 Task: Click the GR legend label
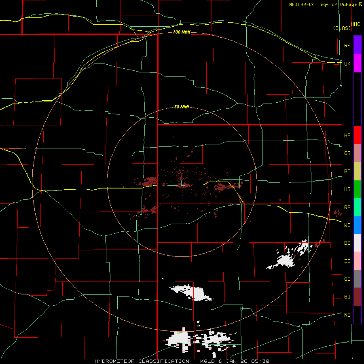(x=347, y=153)
